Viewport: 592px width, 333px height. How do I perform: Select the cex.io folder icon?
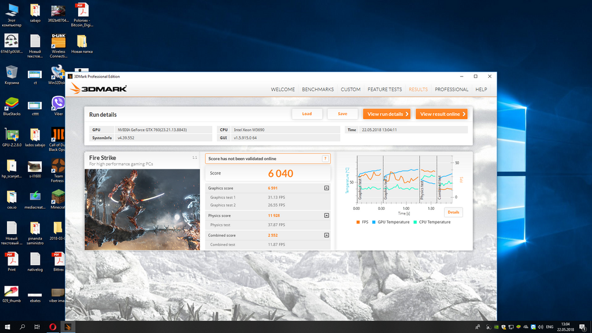12,199
